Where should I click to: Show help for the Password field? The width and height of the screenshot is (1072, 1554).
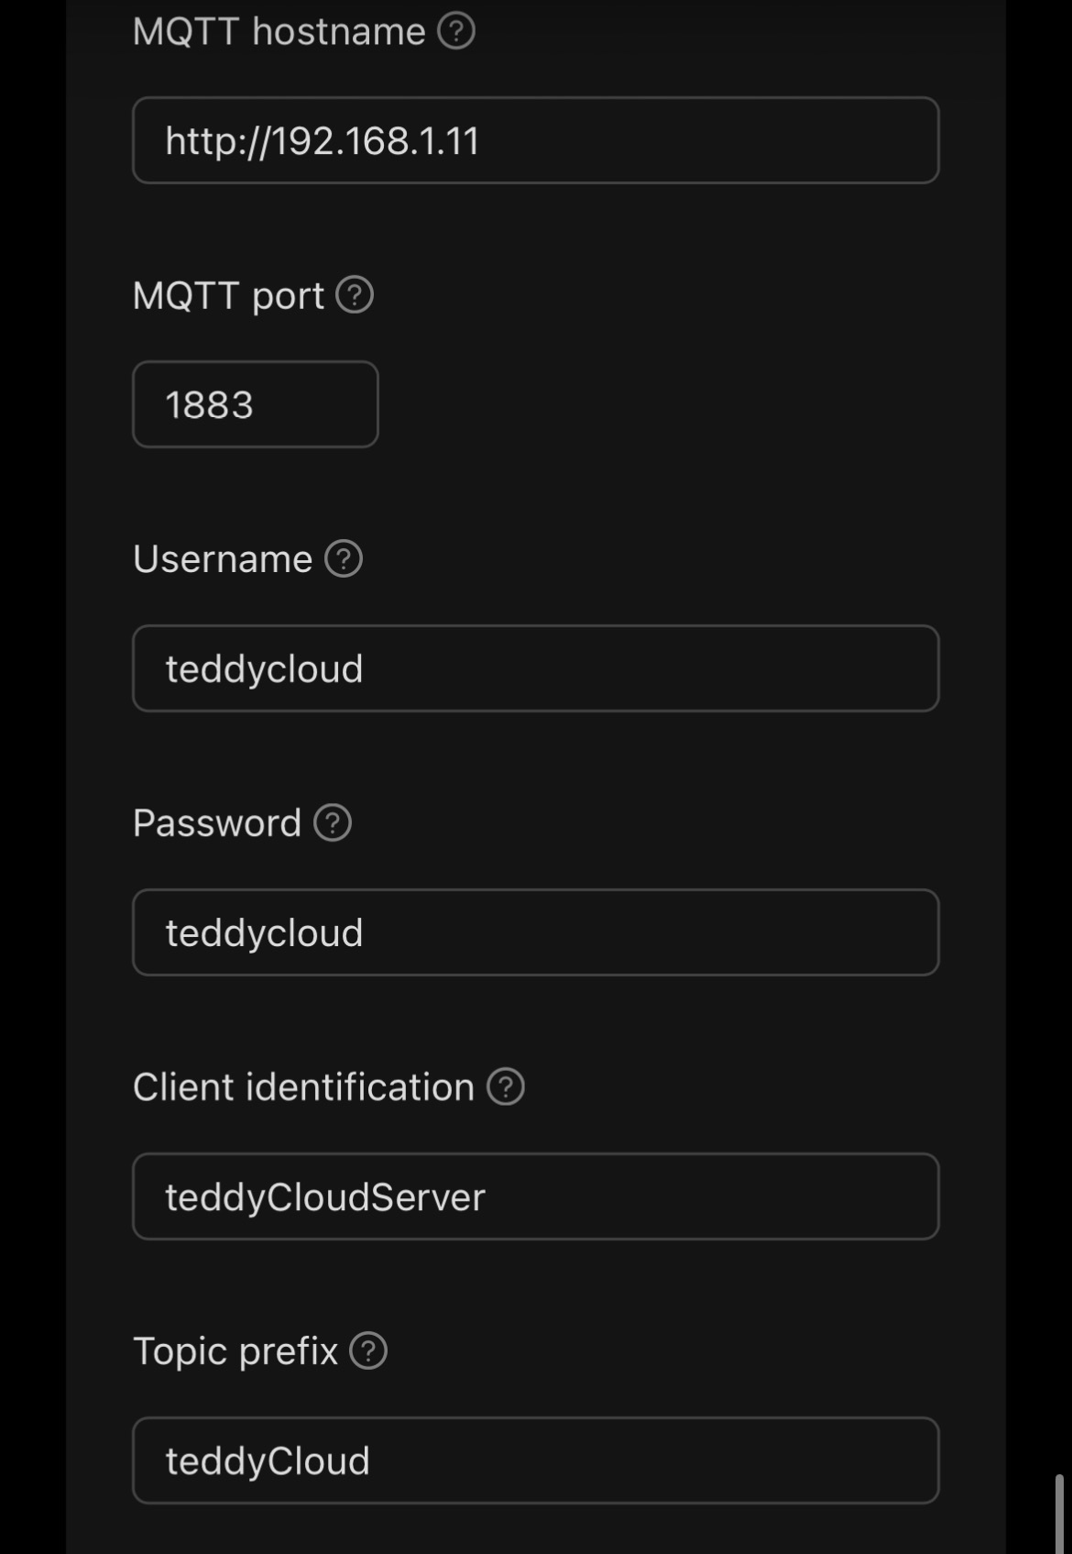333,823
